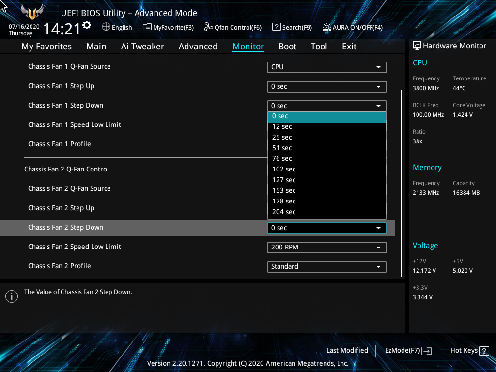This screenshot has height=372, width=496.
Task: Click the Hardware Monitor screen icon
Action: tap(417, 46)
